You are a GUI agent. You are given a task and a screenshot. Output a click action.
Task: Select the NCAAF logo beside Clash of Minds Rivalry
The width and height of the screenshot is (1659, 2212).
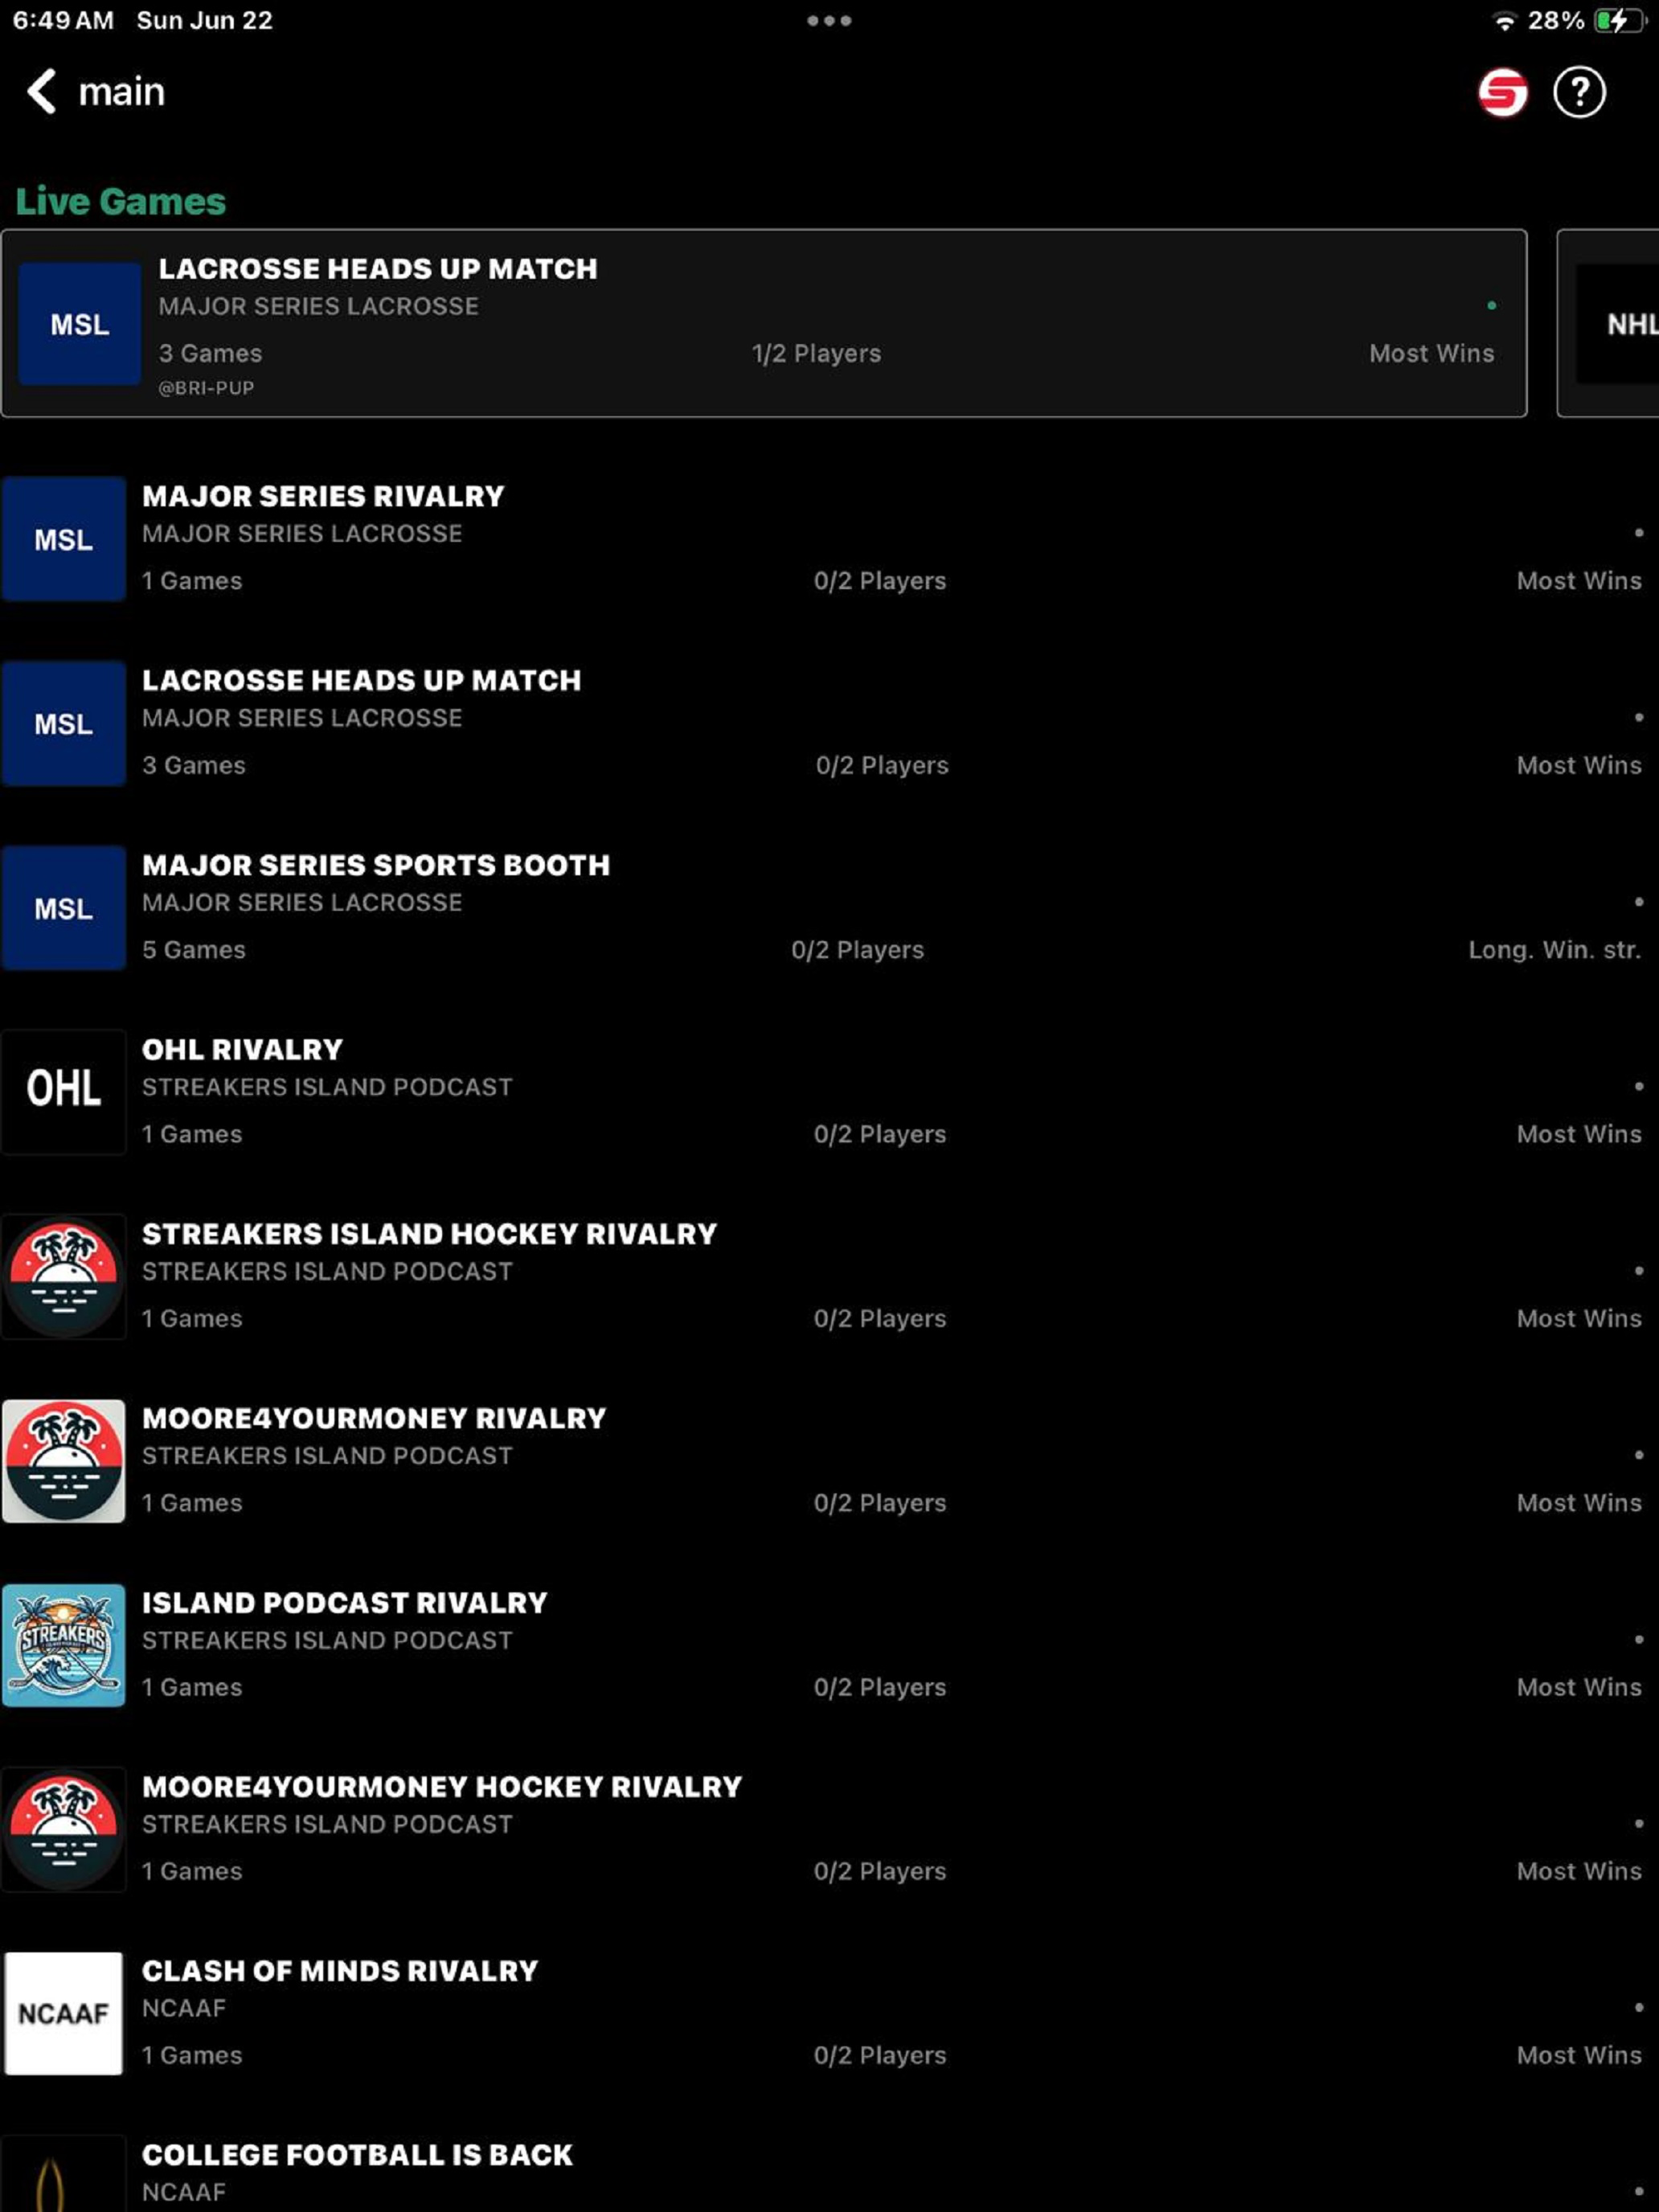point(64,2014)
